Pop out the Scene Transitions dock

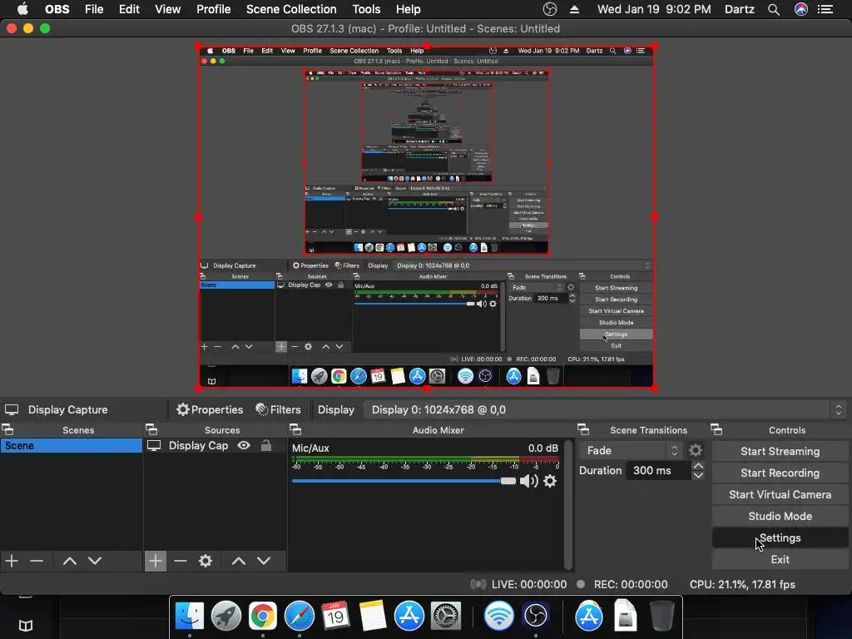click(x=583, y=430)
